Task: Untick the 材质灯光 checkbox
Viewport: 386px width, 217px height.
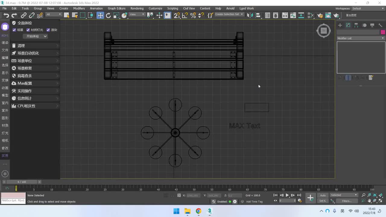Action: pos(28,30)
